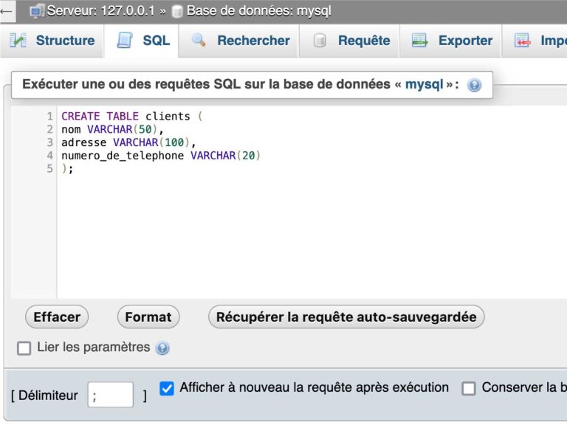Uncheck Afficher à nouveau la requête après exécution

167,388
